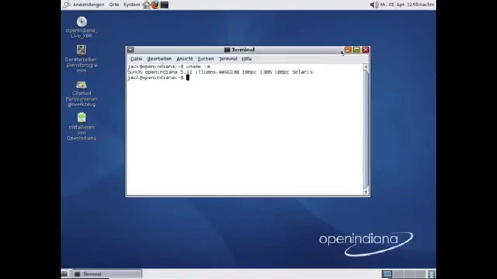This screenshot has width=497, height=279.
Task: Click the terminal vertical scrollbar track
Action: pos(366,129)
